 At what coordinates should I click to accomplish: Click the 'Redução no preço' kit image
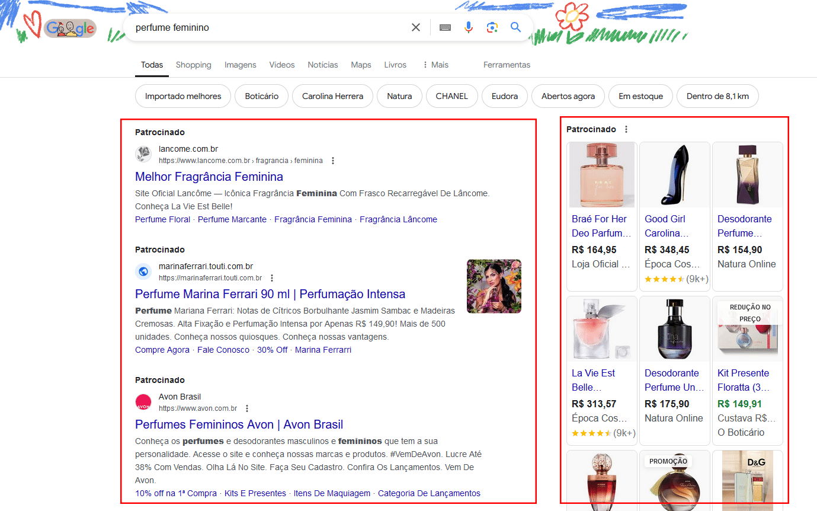click(x=747, y=329)
